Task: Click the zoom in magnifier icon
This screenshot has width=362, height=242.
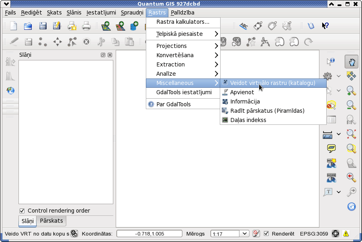Action: click(351, 91)
